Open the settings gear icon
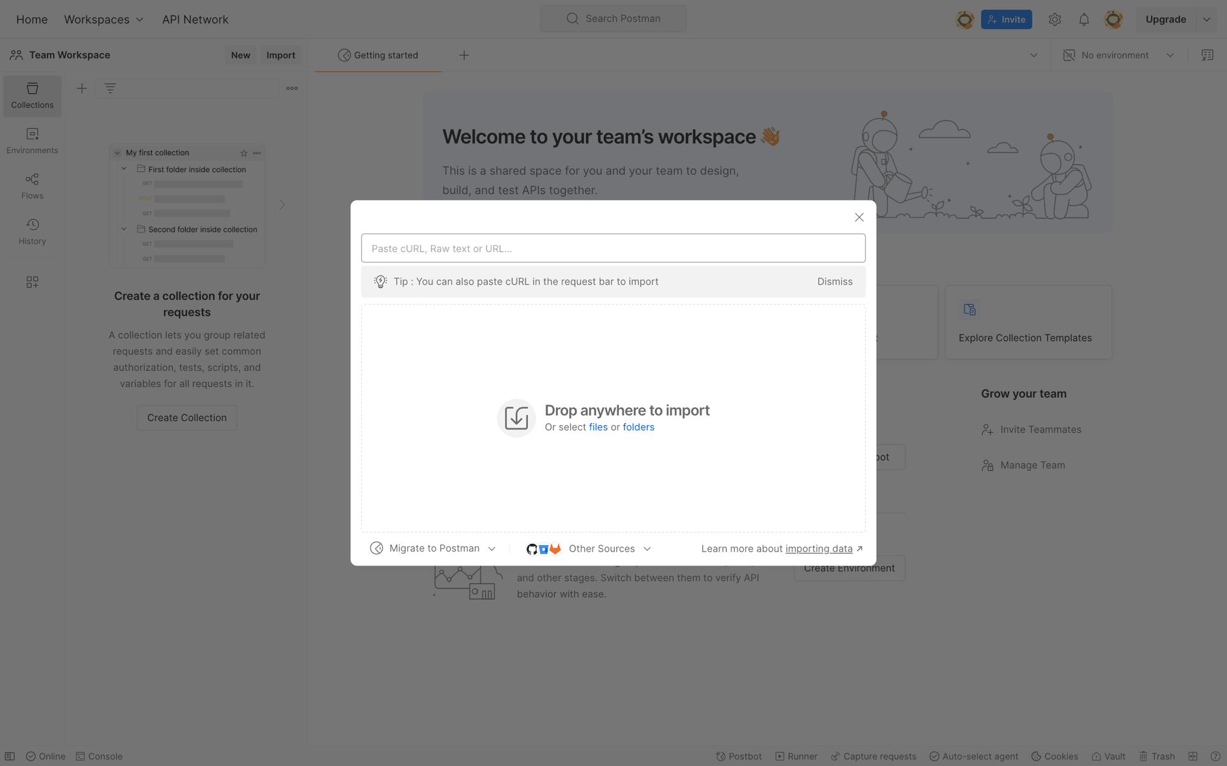Image resolution: width=1227 pixels, height=766 pixels. coord(1054,19)
